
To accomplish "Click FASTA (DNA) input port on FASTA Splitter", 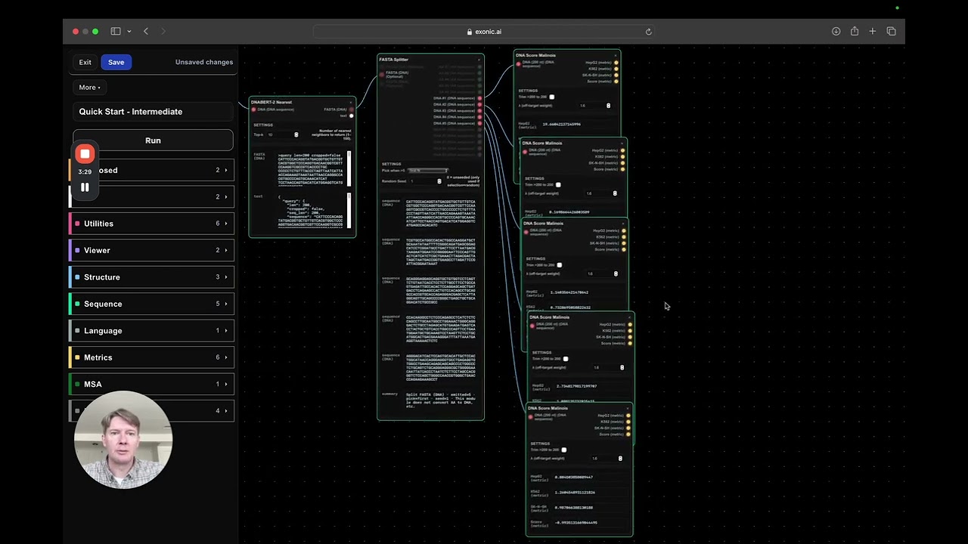I will (381, 74).
